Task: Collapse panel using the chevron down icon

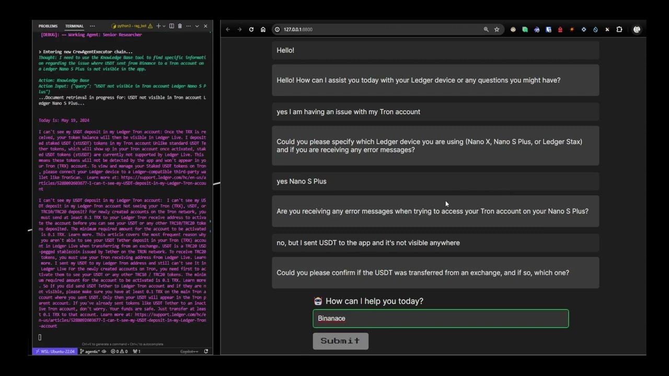Action: click(x=197, y=26)
